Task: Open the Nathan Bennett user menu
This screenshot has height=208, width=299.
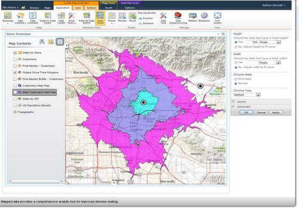Action: pyautogui.click(x=274, y=5)
